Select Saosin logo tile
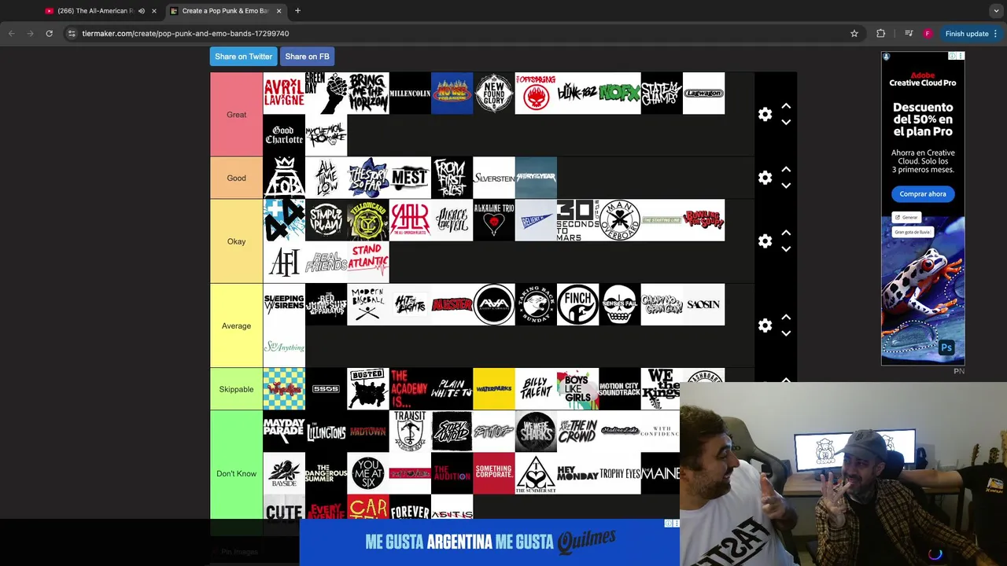Screen dimensions: 1007x566 point(703,304)
